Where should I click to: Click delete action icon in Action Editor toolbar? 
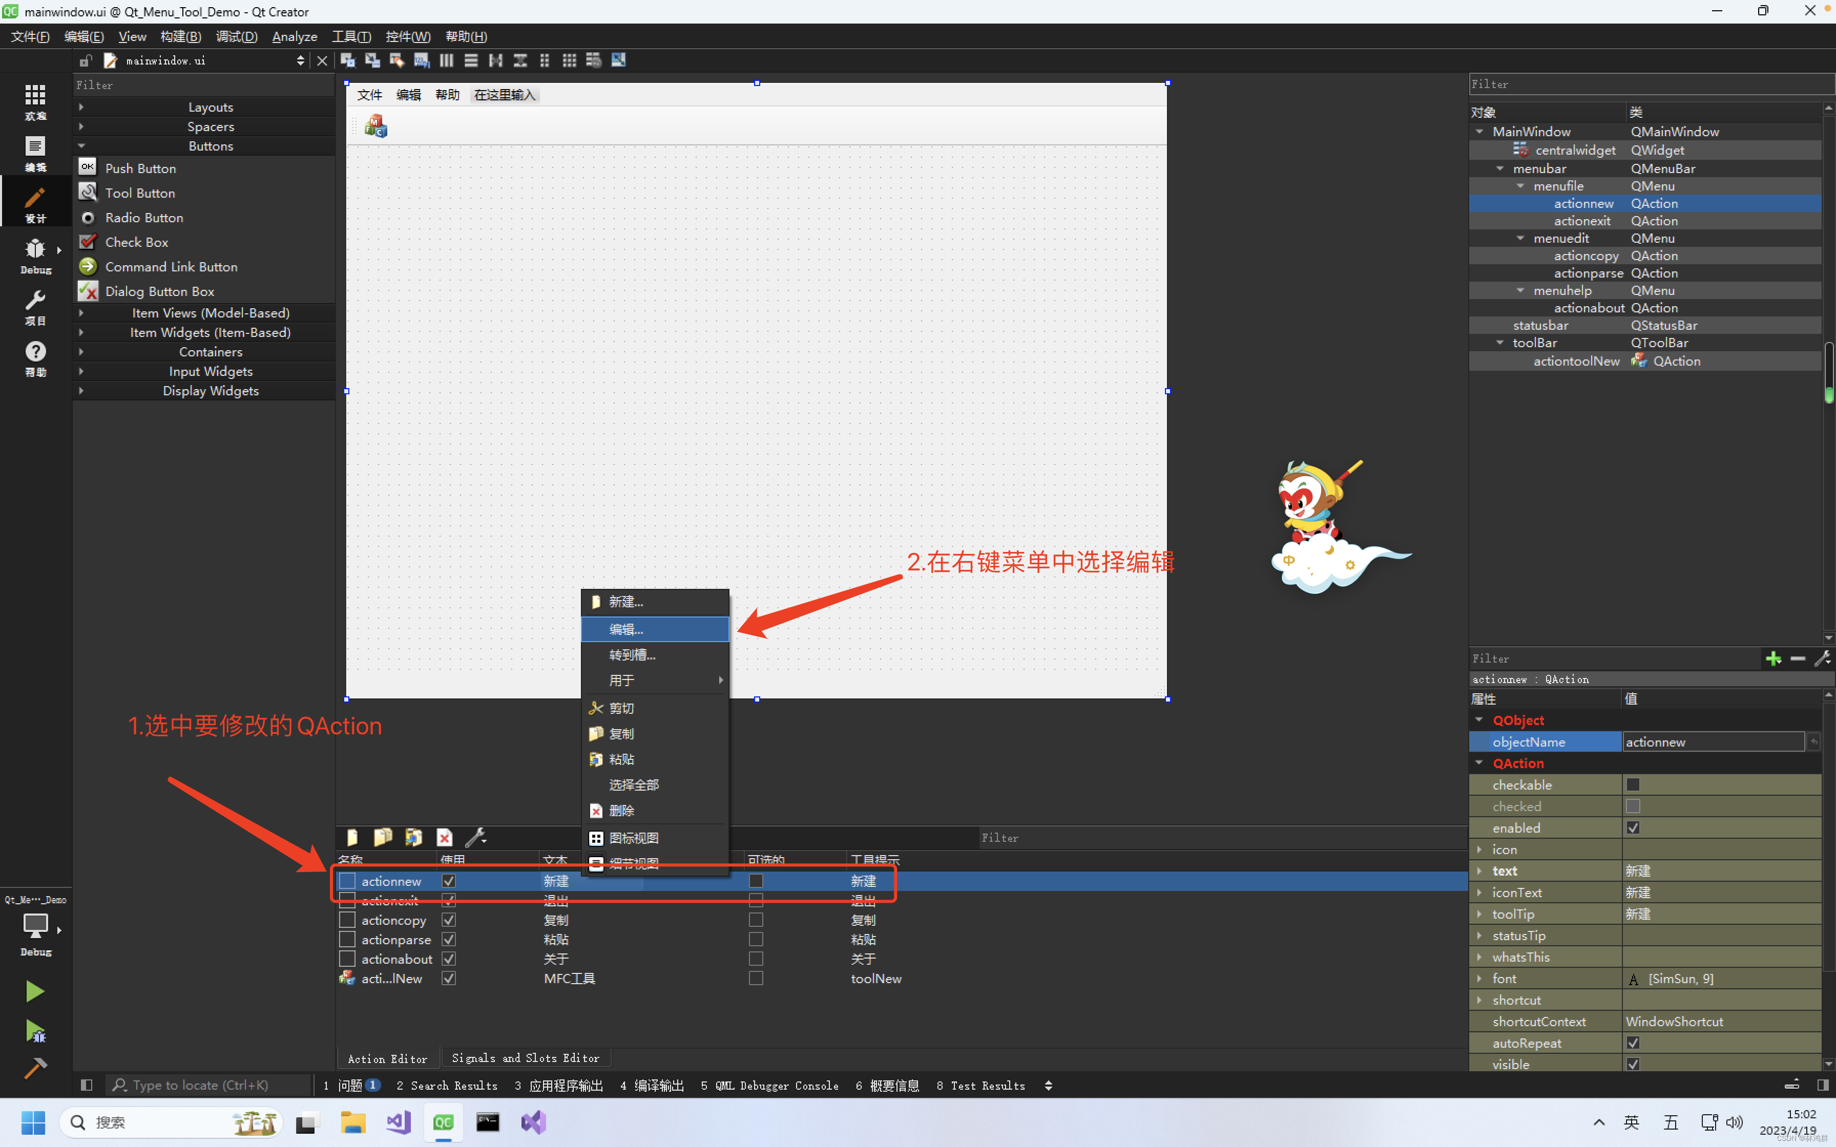click(x=445, y=838)
